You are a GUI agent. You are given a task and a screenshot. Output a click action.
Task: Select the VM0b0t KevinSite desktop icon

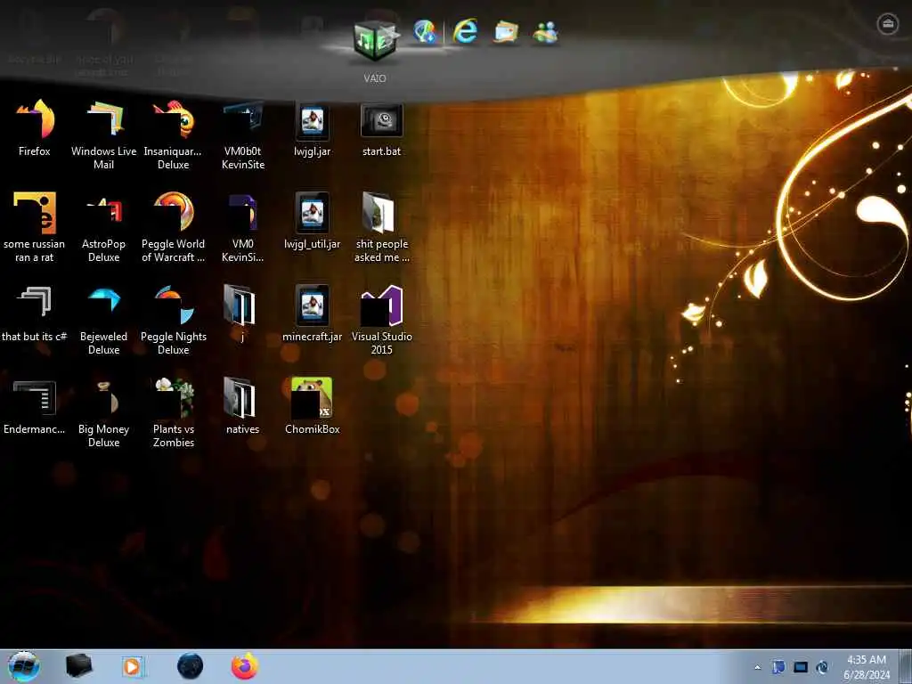243,119
